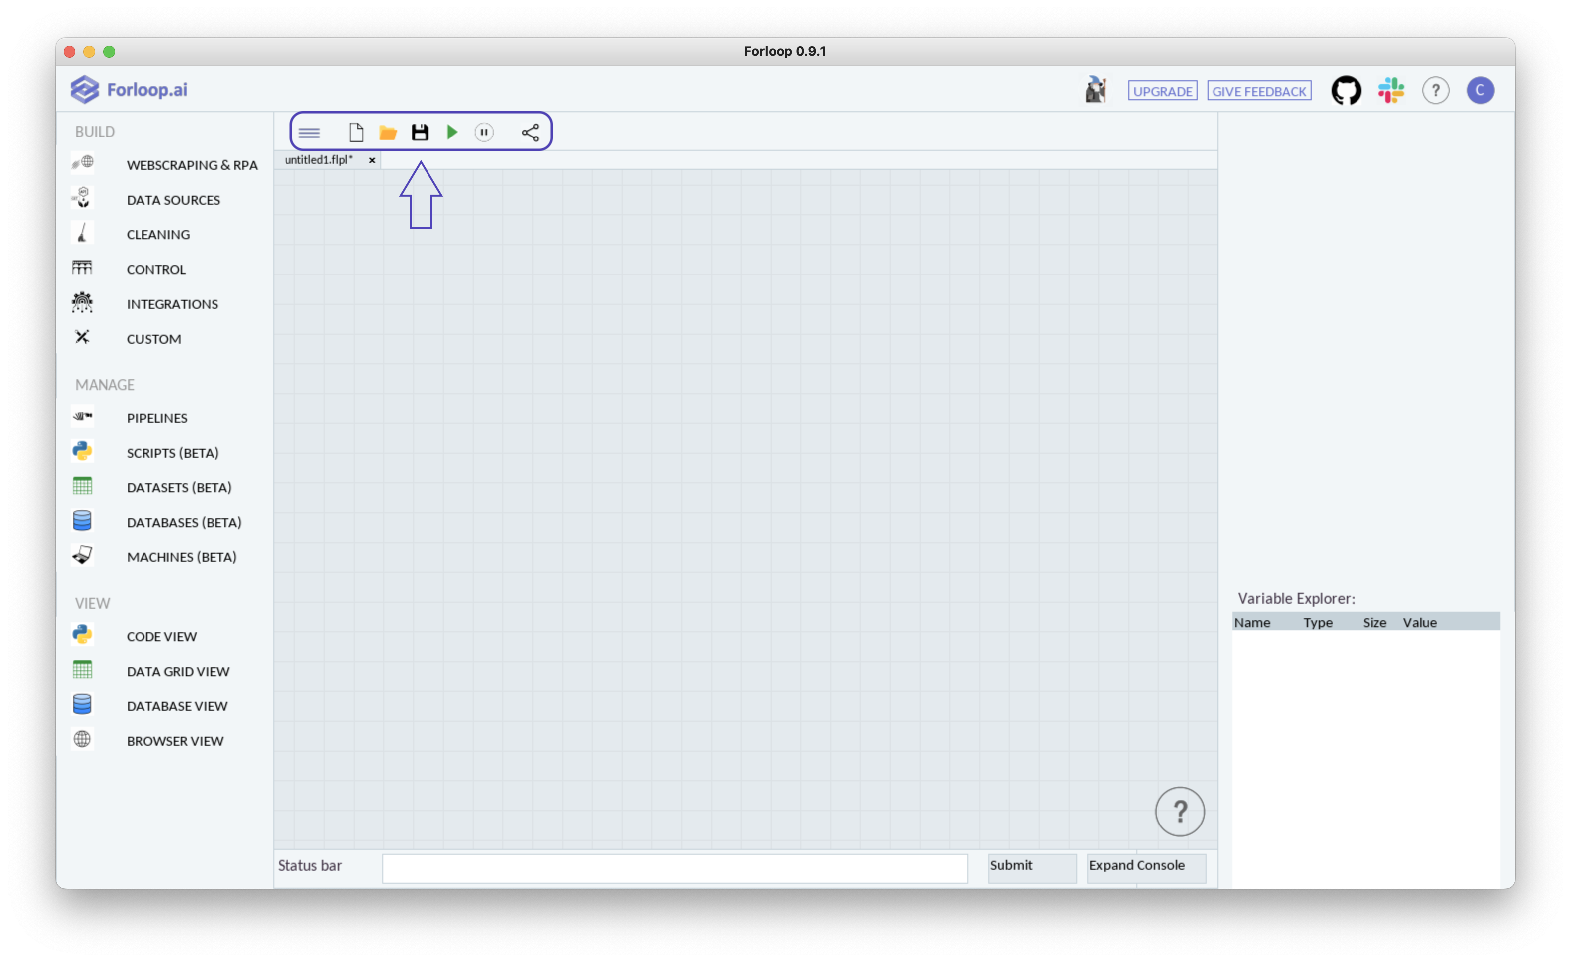Close the untitled1.flpl tab
Image resolution: width=1571 pixels, height=962 pixels.
(372, 161)
